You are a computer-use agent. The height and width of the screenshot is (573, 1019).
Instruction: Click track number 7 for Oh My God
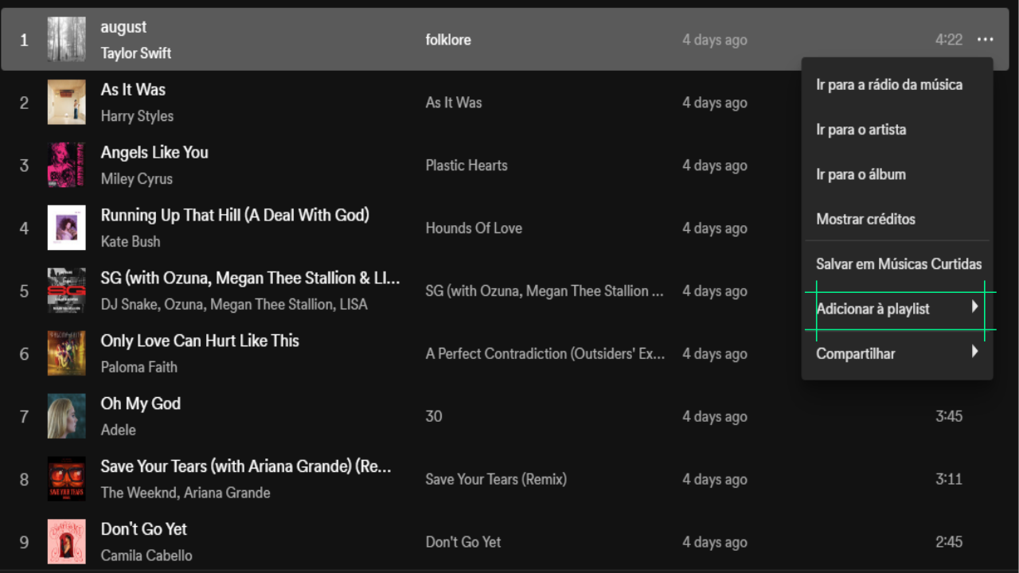(x=24, y=416)
